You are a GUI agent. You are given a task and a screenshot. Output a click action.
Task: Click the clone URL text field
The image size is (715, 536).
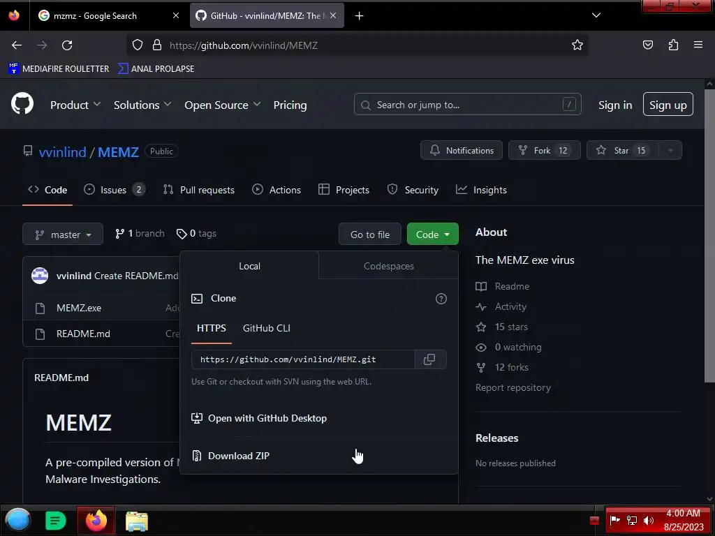[303, 359]
